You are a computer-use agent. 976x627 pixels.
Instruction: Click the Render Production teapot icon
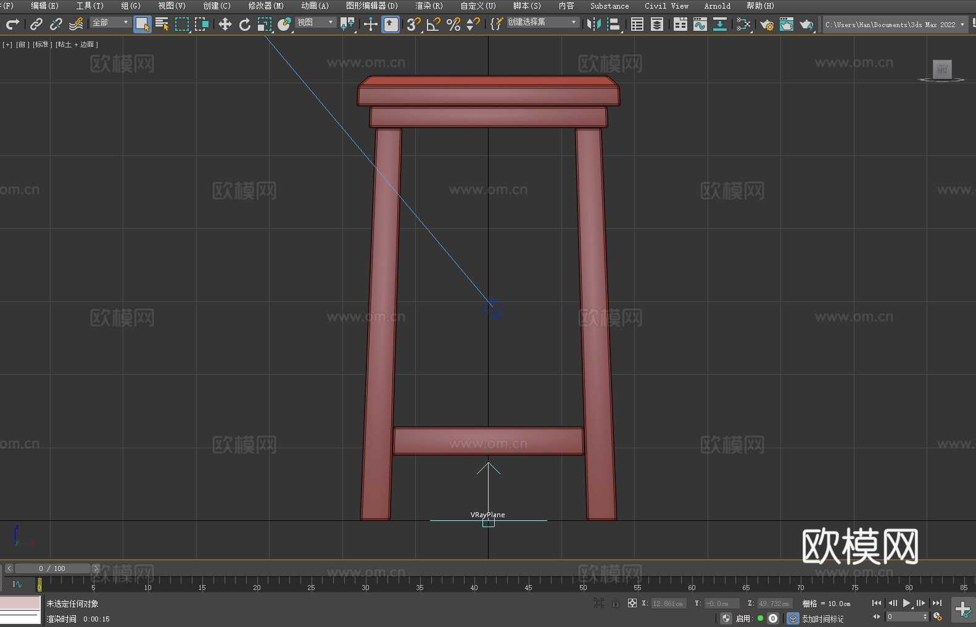[806, 24]
